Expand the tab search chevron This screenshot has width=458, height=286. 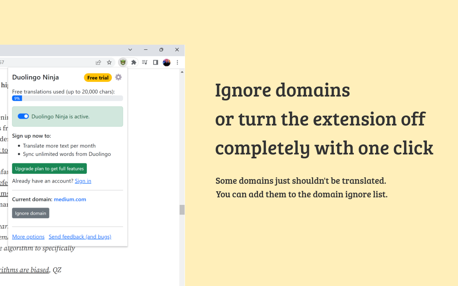click(130, 50)
